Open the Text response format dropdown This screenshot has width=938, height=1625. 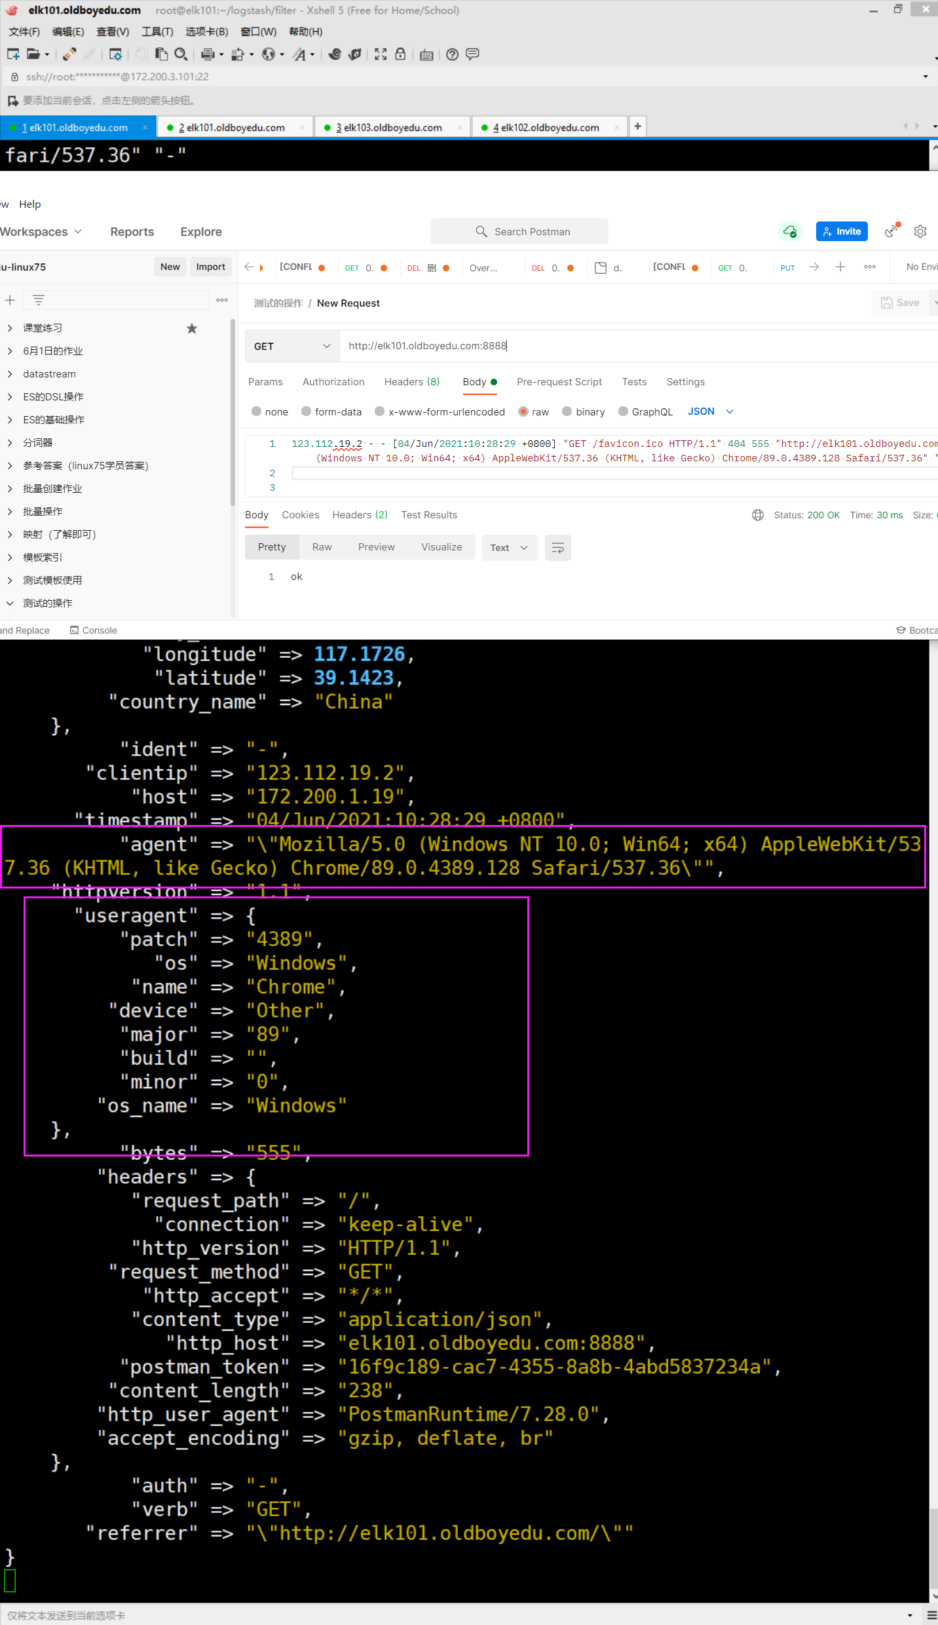(510, 548)
